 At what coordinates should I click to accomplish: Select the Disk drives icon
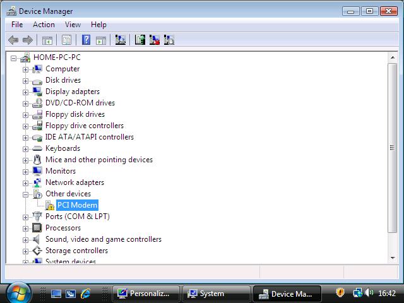(37, 81)
